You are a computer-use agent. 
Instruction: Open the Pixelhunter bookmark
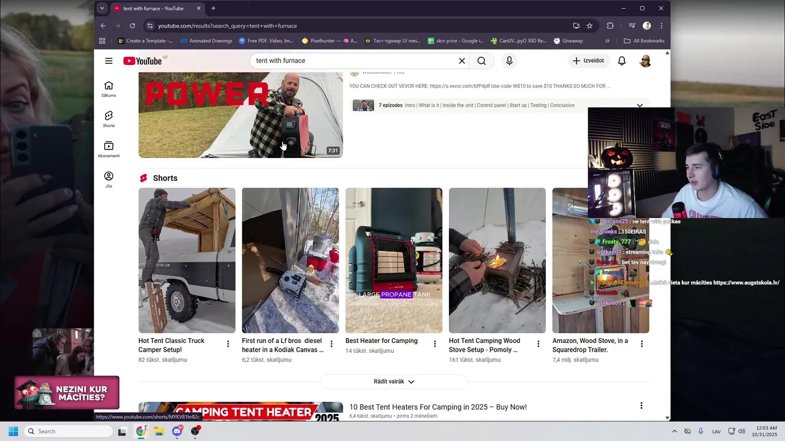coord(329,41)
